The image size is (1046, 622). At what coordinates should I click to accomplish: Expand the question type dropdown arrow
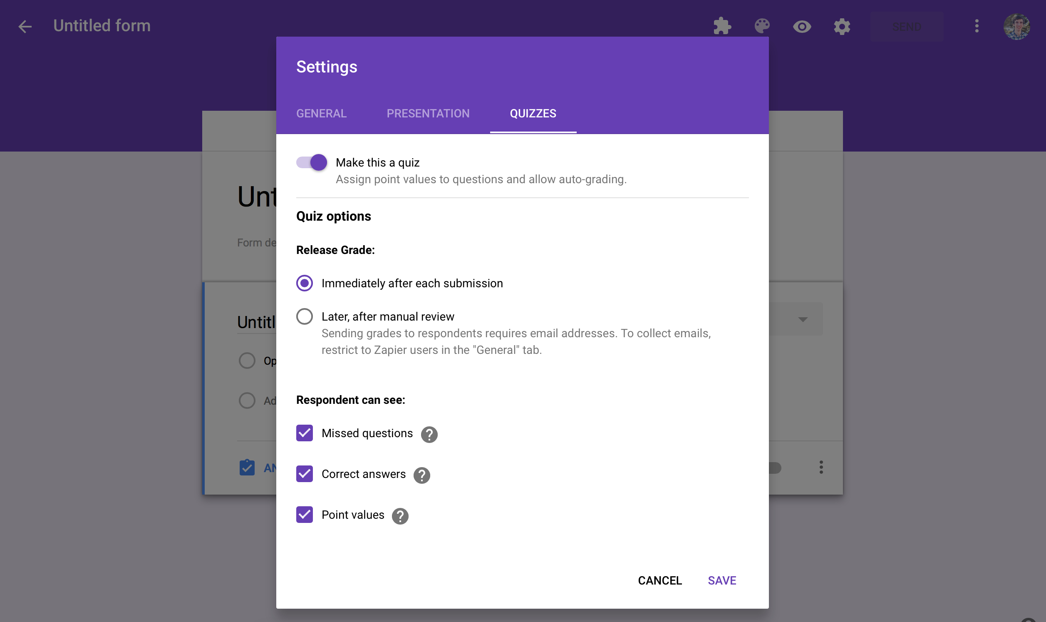coord(803,318)
